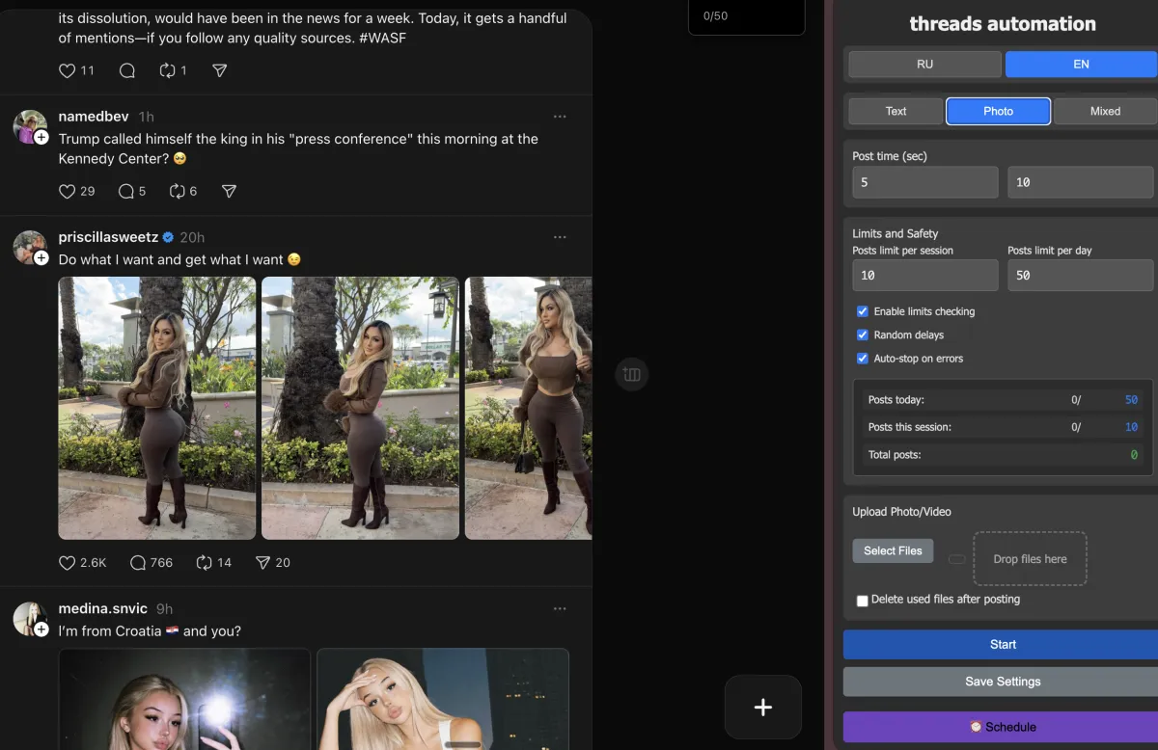Select the Mixed mode tab

pos(1105,111)
